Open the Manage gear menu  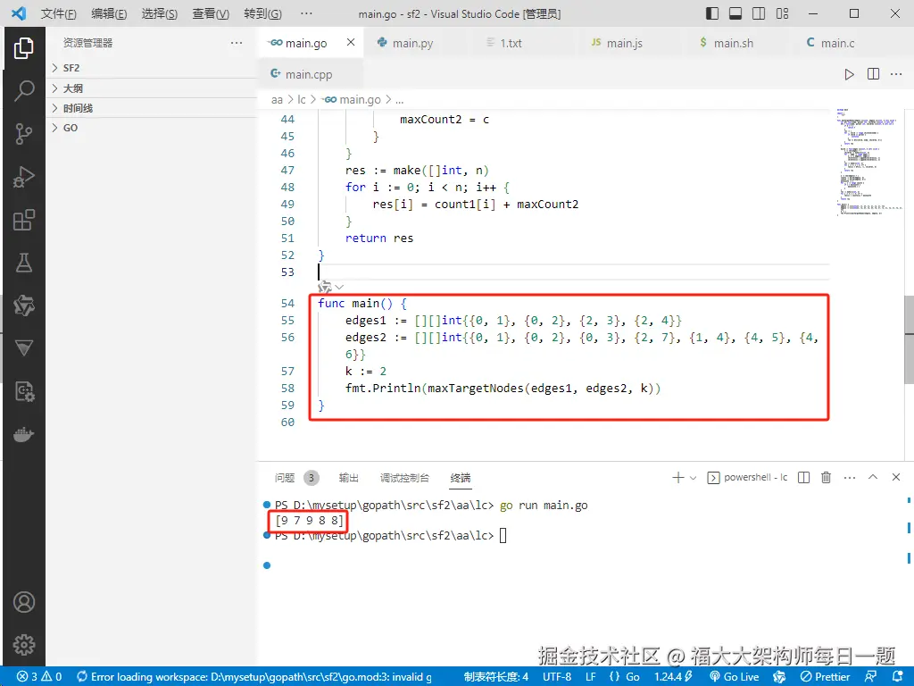point(24,645)
